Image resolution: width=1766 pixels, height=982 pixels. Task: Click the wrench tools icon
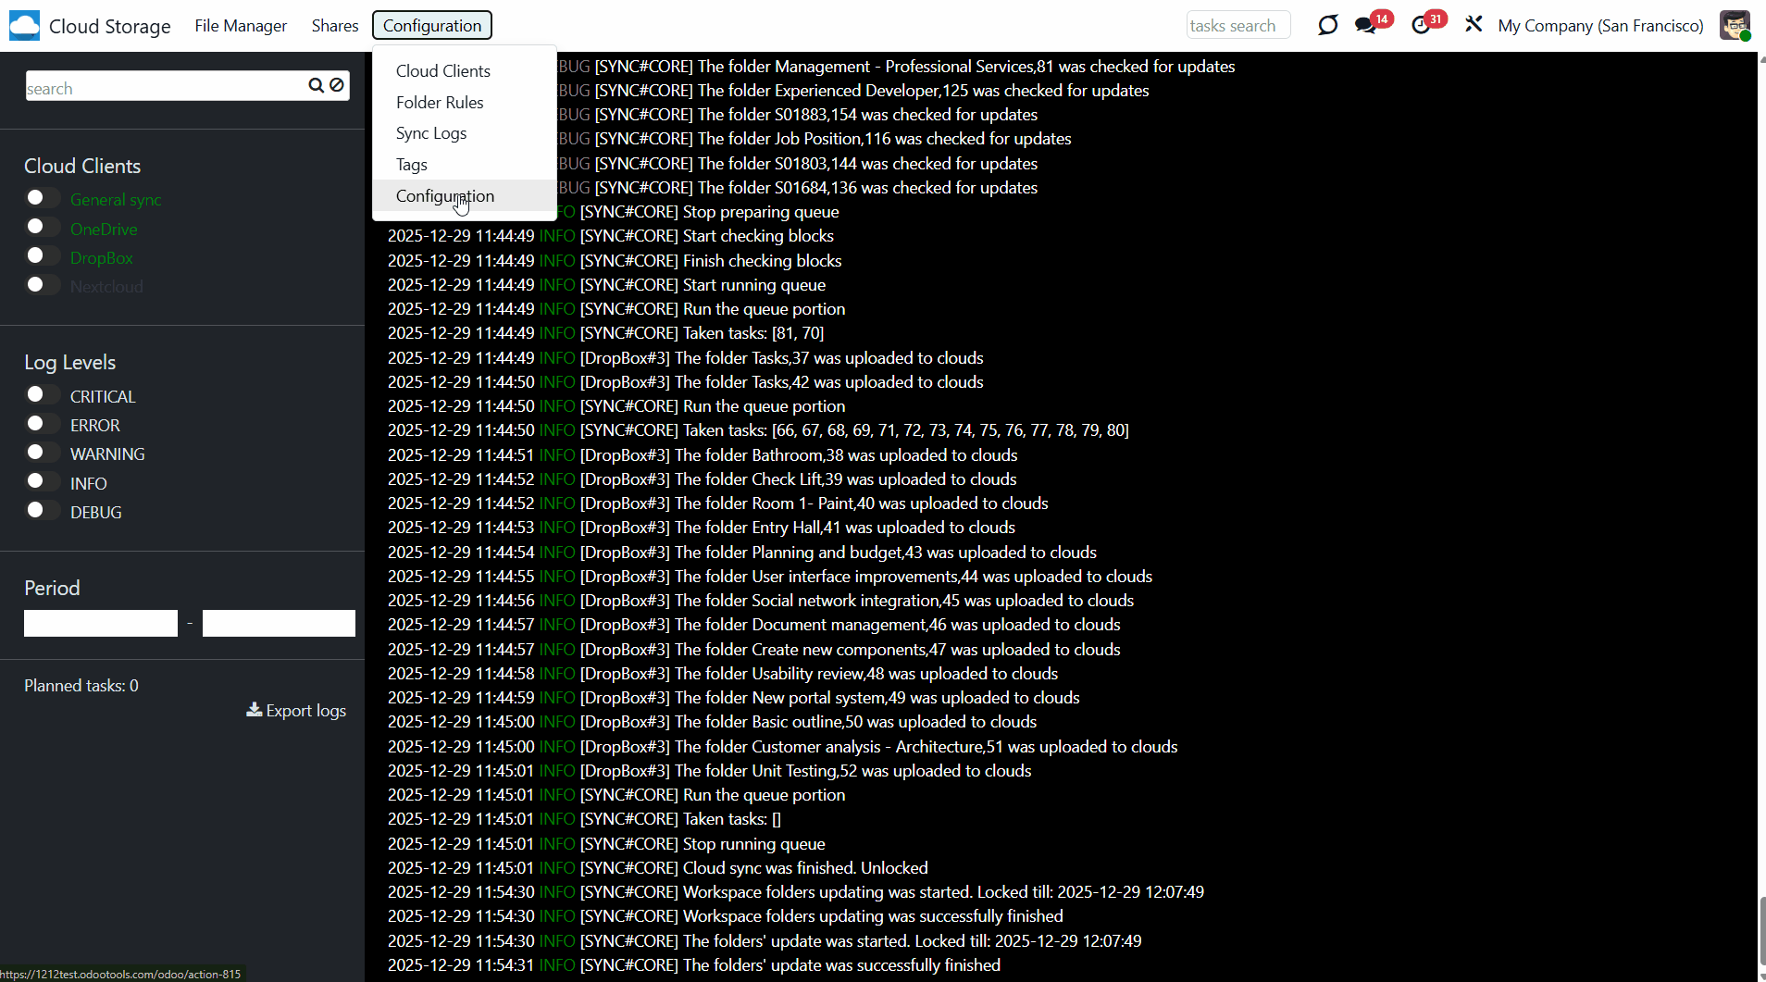click(x=1474, y=25)
